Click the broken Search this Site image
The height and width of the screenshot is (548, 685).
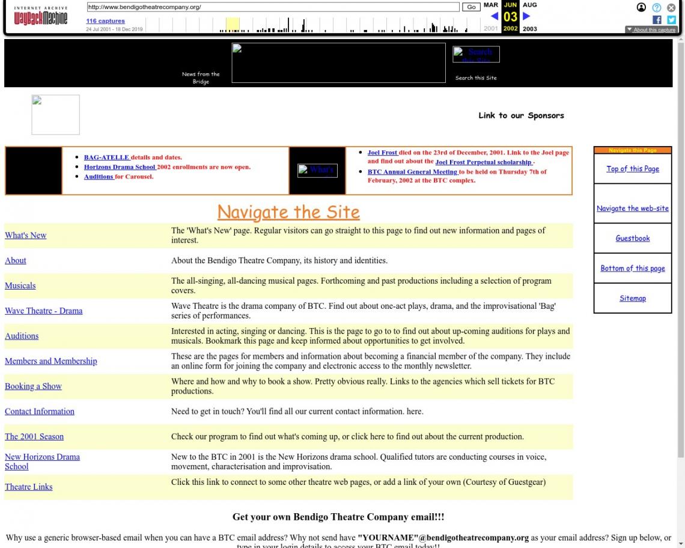tap(476, 54)
